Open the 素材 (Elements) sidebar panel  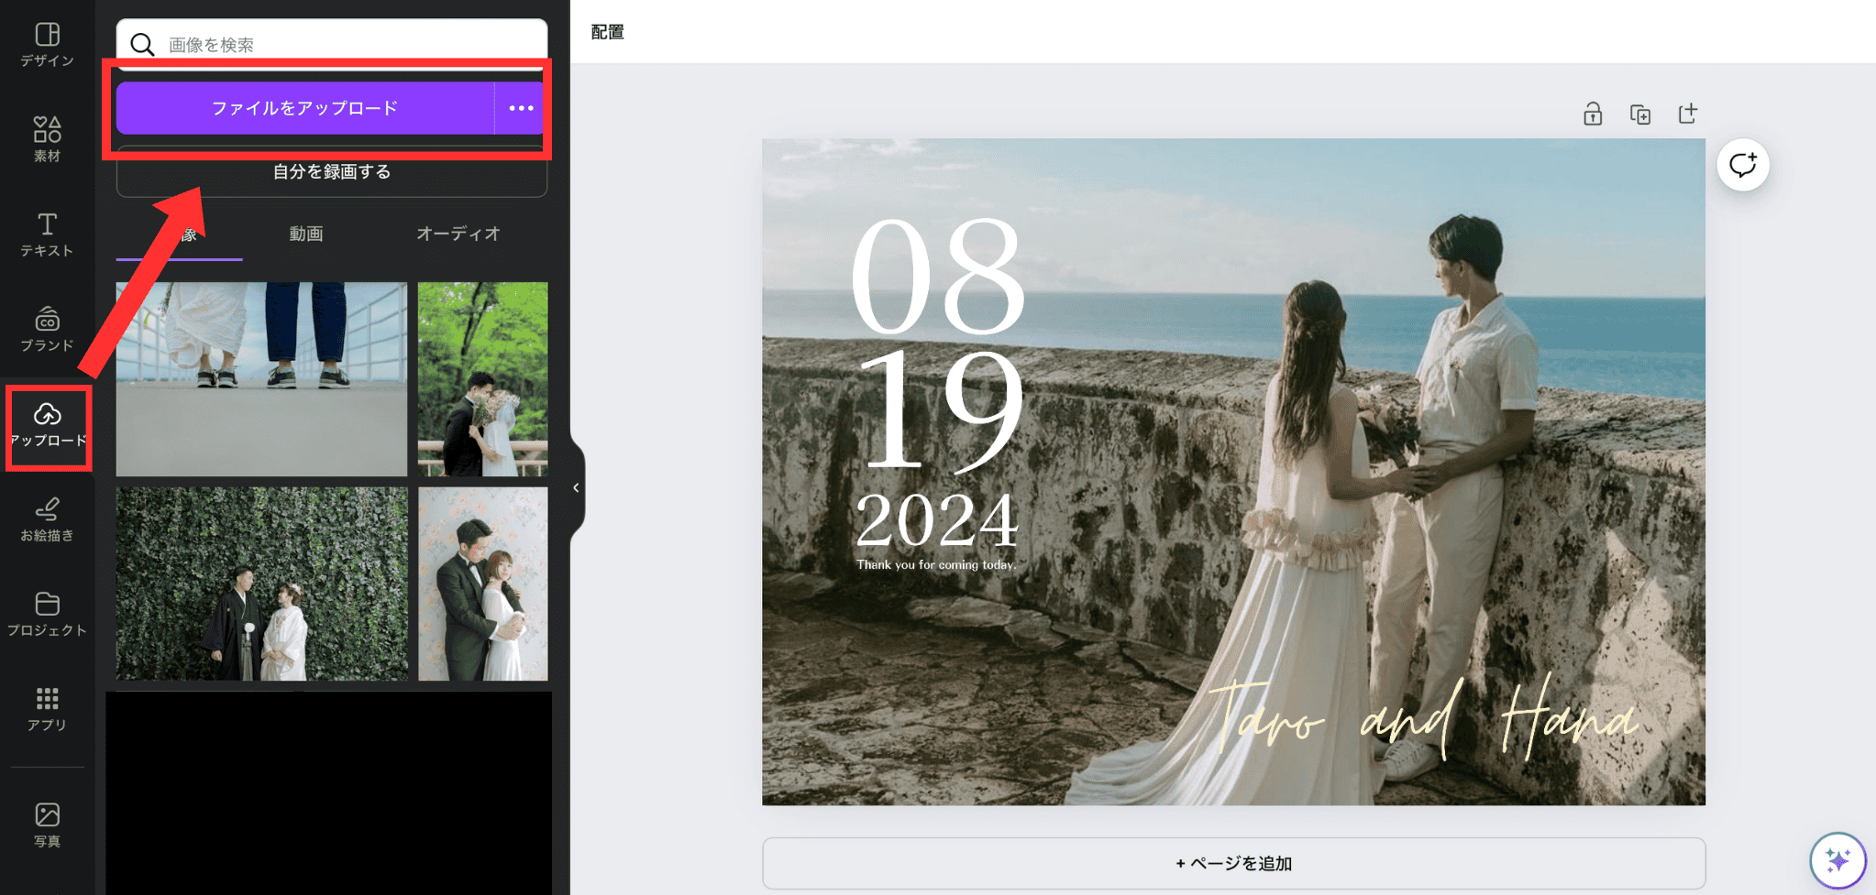(47, 139)
